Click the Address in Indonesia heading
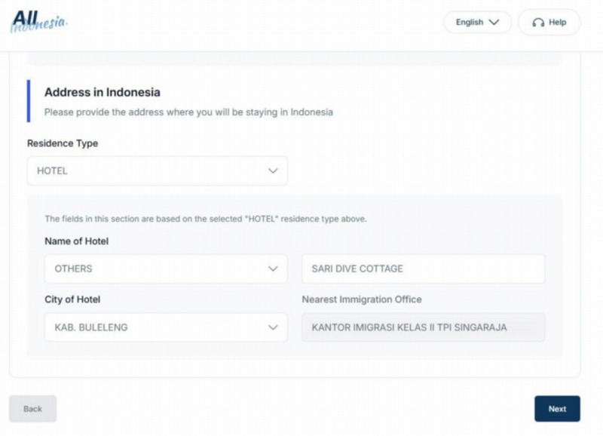Screen dimensions: 603x436 tap(103, 92)
